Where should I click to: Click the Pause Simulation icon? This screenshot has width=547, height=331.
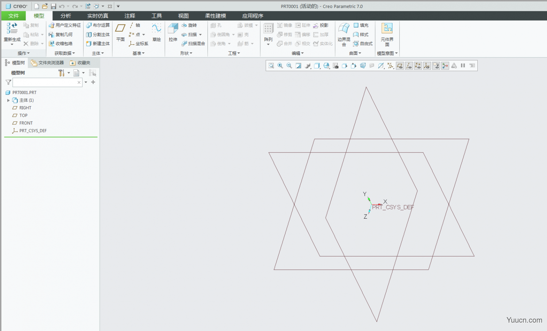[463, 66]
